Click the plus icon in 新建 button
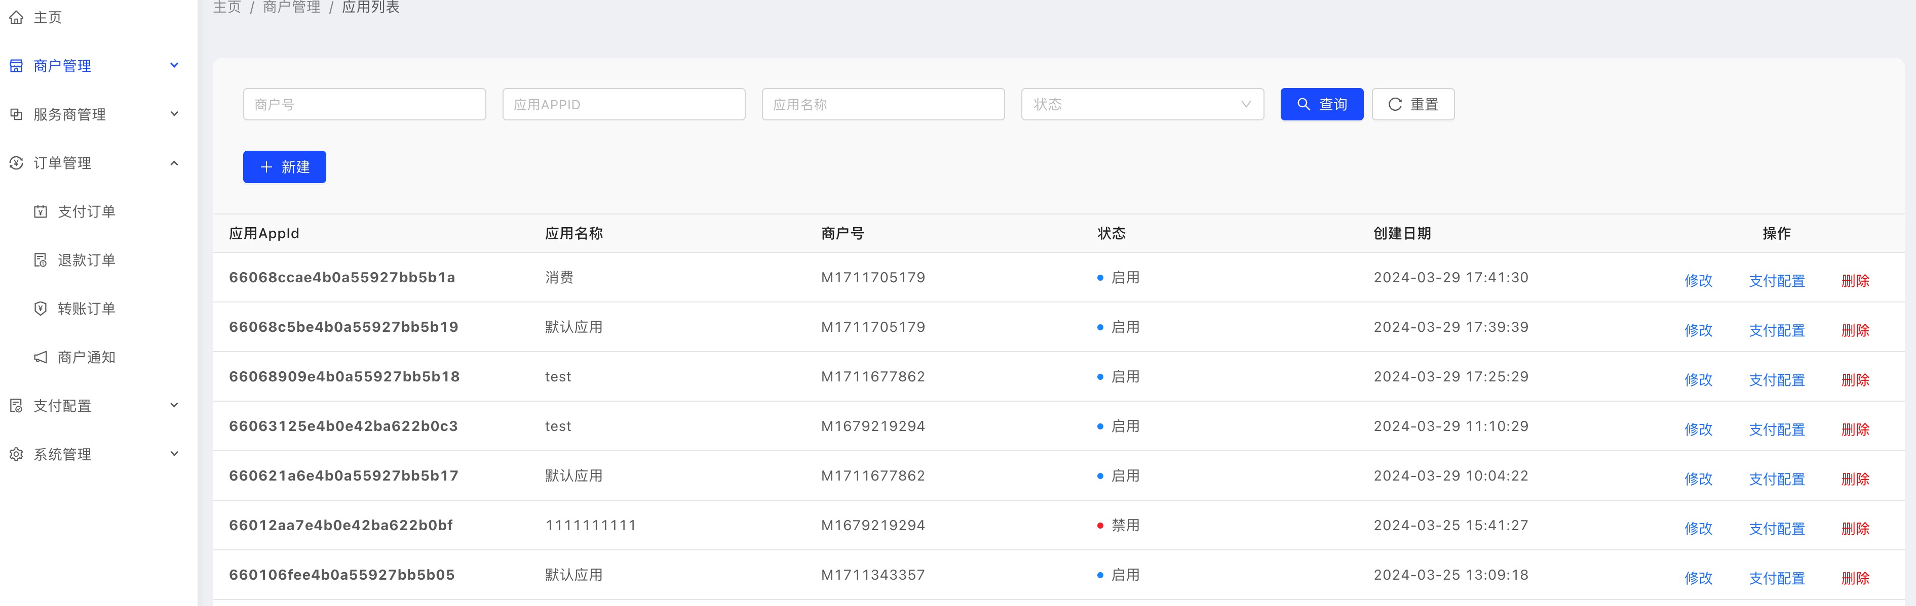1916x606 pixels. click(266, 167)
